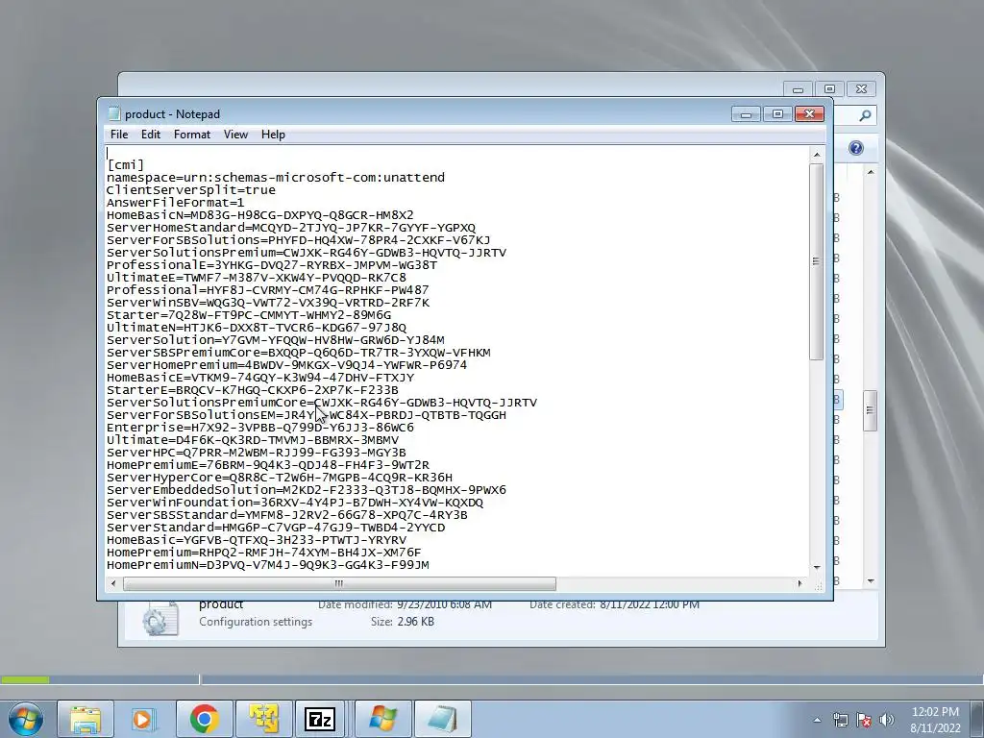
Task: Open 7-Zip from the taskbar
Action: (x=320, y=719)
